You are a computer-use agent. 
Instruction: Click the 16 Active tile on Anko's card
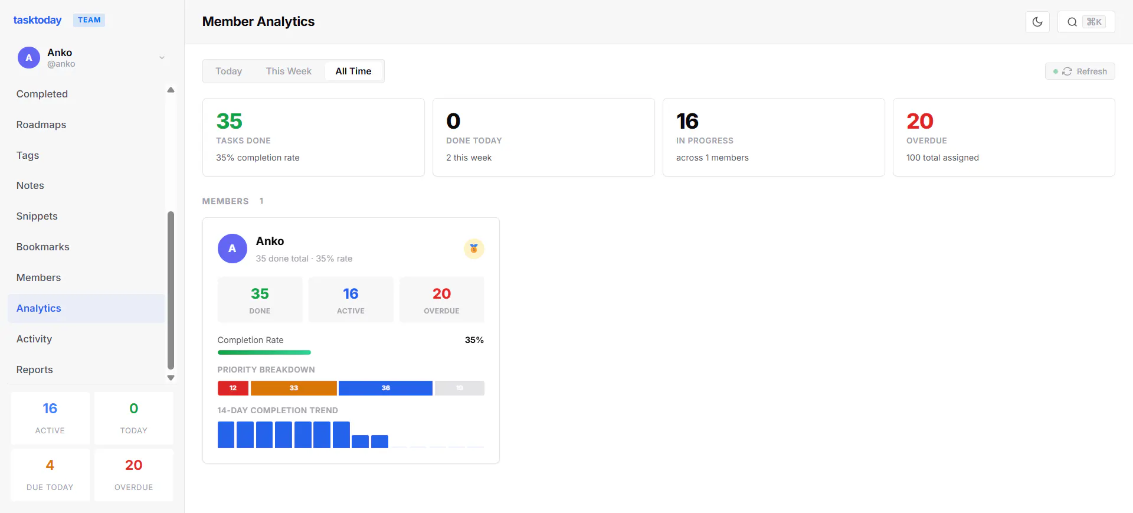351,299
